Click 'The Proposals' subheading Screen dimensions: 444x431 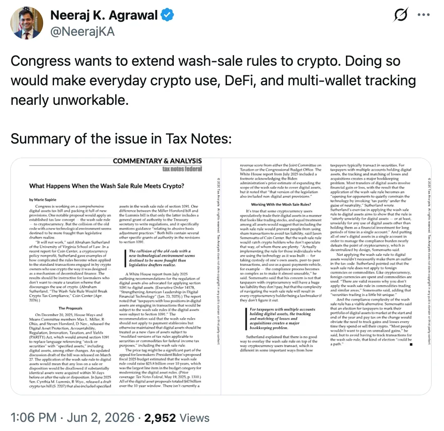[71, 308]
